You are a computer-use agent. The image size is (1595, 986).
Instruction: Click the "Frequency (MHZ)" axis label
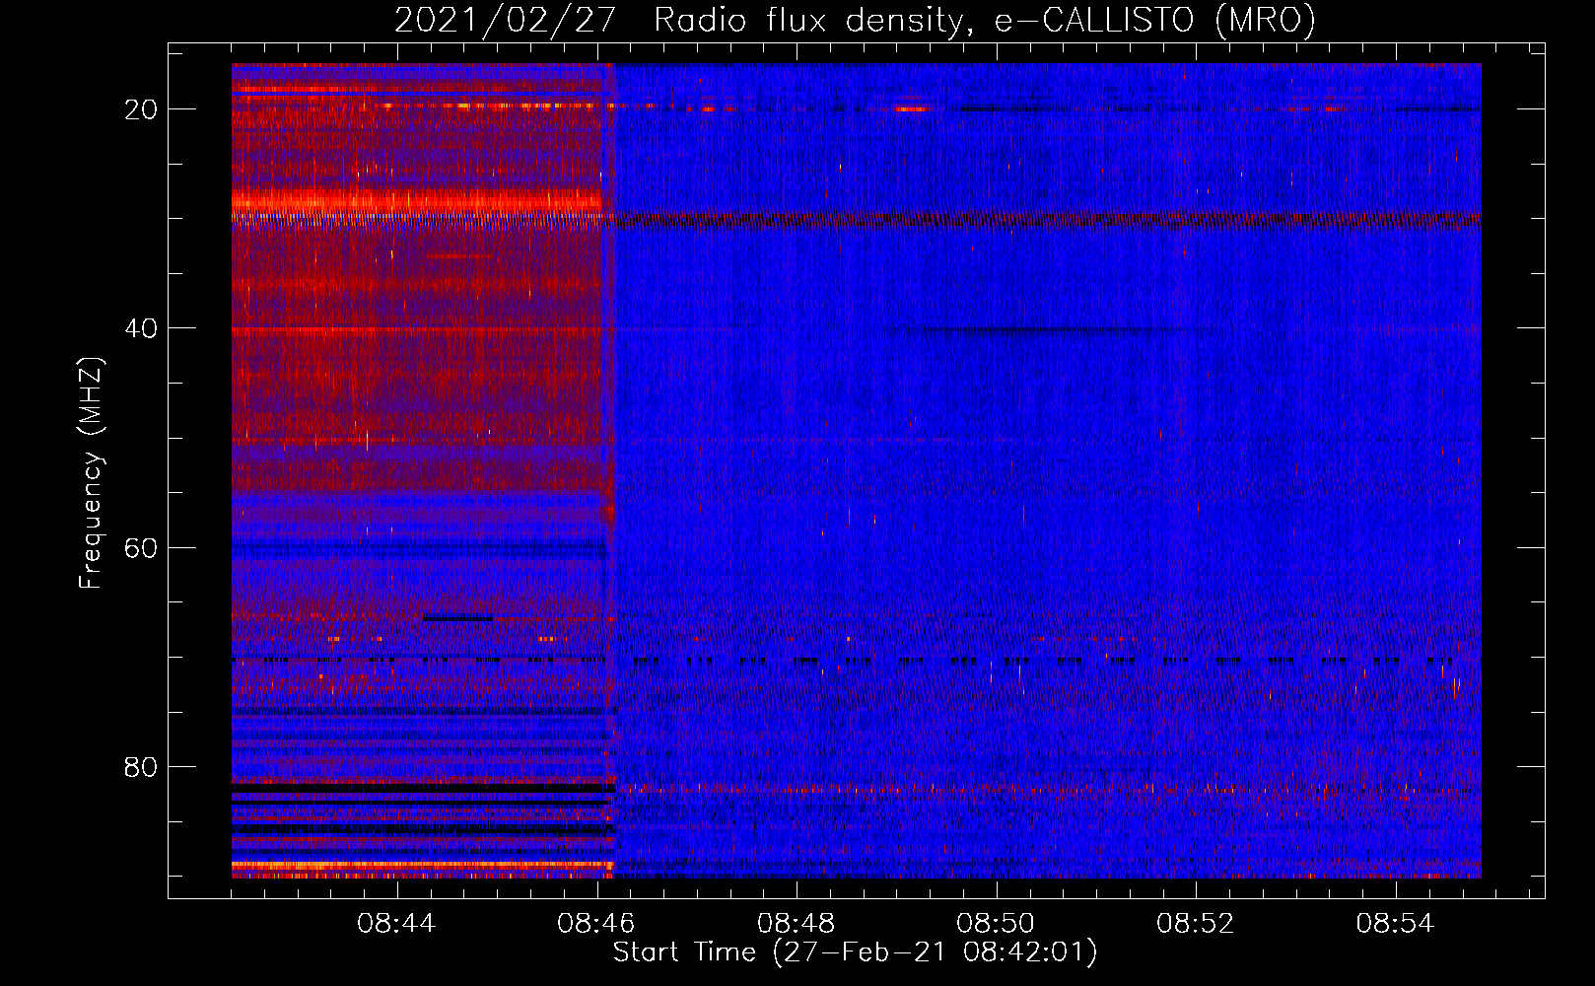click(x=91, y=473)
